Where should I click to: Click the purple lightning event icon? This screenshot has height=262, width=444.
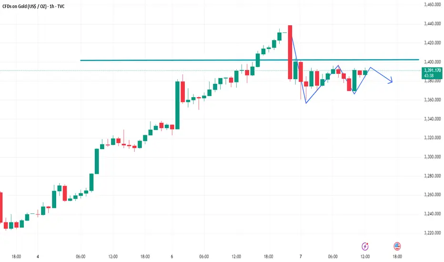coord(365,246)
